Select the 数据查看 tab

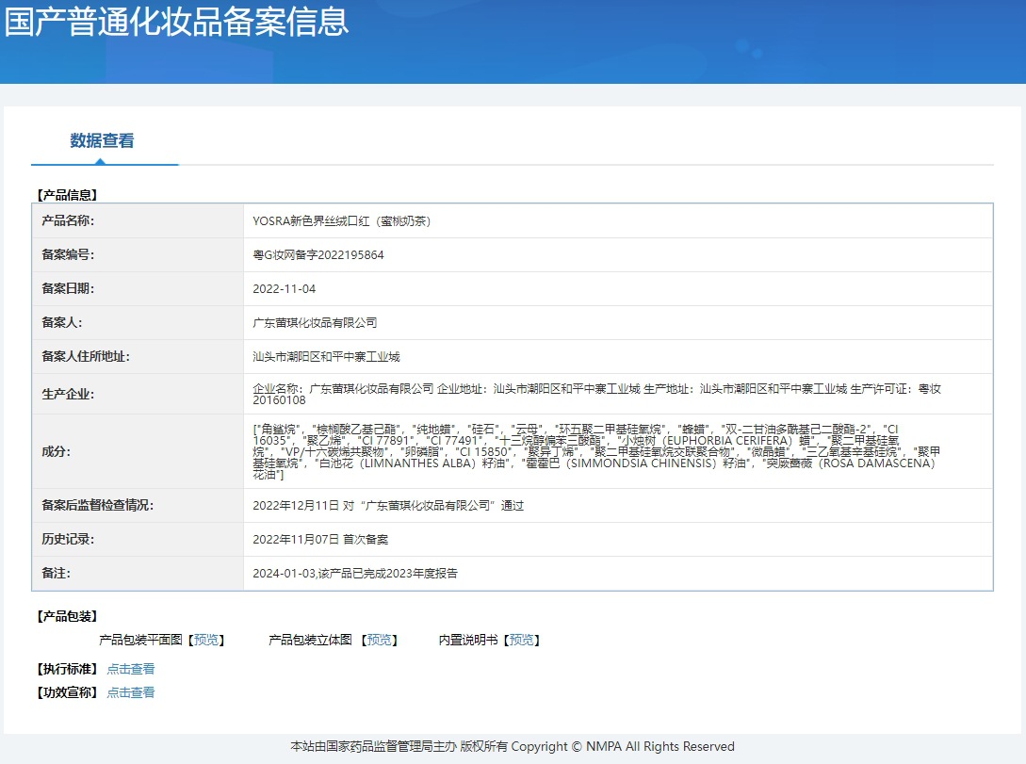[x=102, y=141]
